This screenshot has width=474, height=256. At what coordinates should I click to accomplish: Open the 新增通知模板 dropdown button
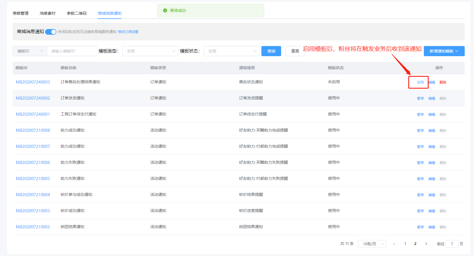(444, 51)
